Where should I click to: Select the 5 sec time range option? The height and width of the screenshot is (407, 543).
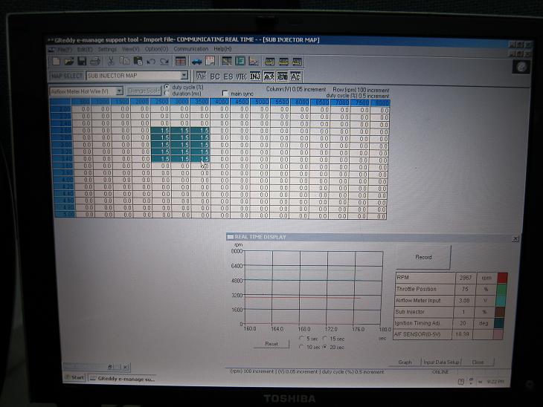(301, 339)
